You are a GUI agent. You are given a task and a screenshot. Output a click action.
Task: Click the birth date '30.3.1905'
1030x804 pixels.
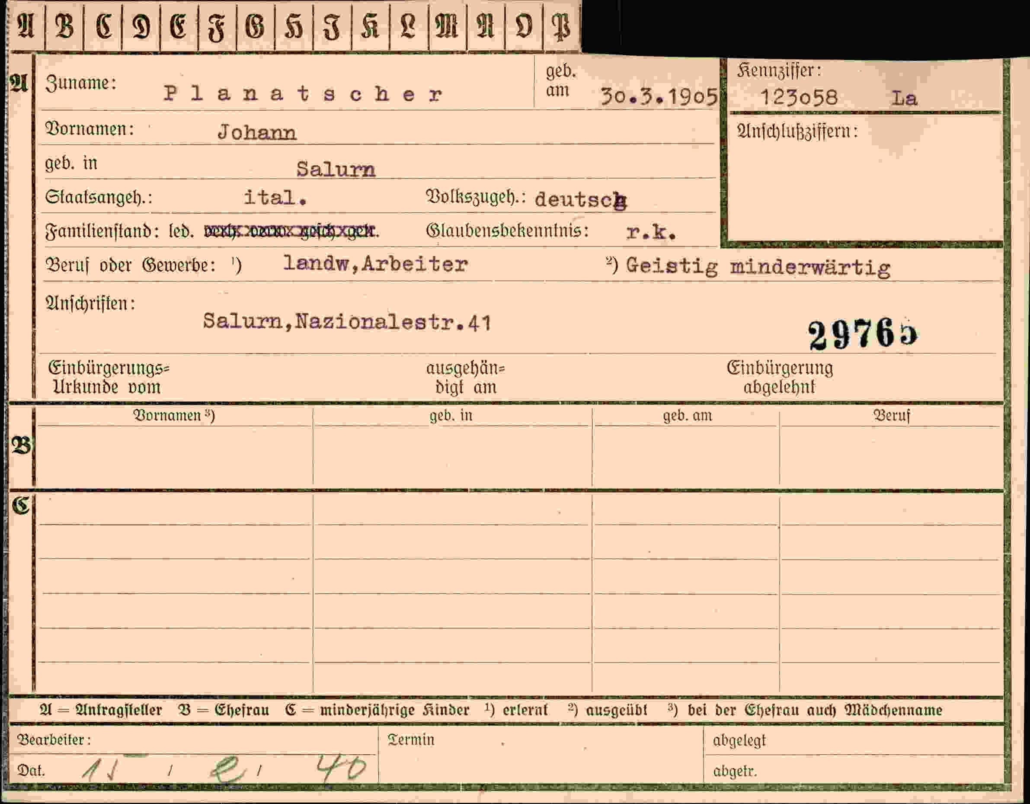[659, 97]
